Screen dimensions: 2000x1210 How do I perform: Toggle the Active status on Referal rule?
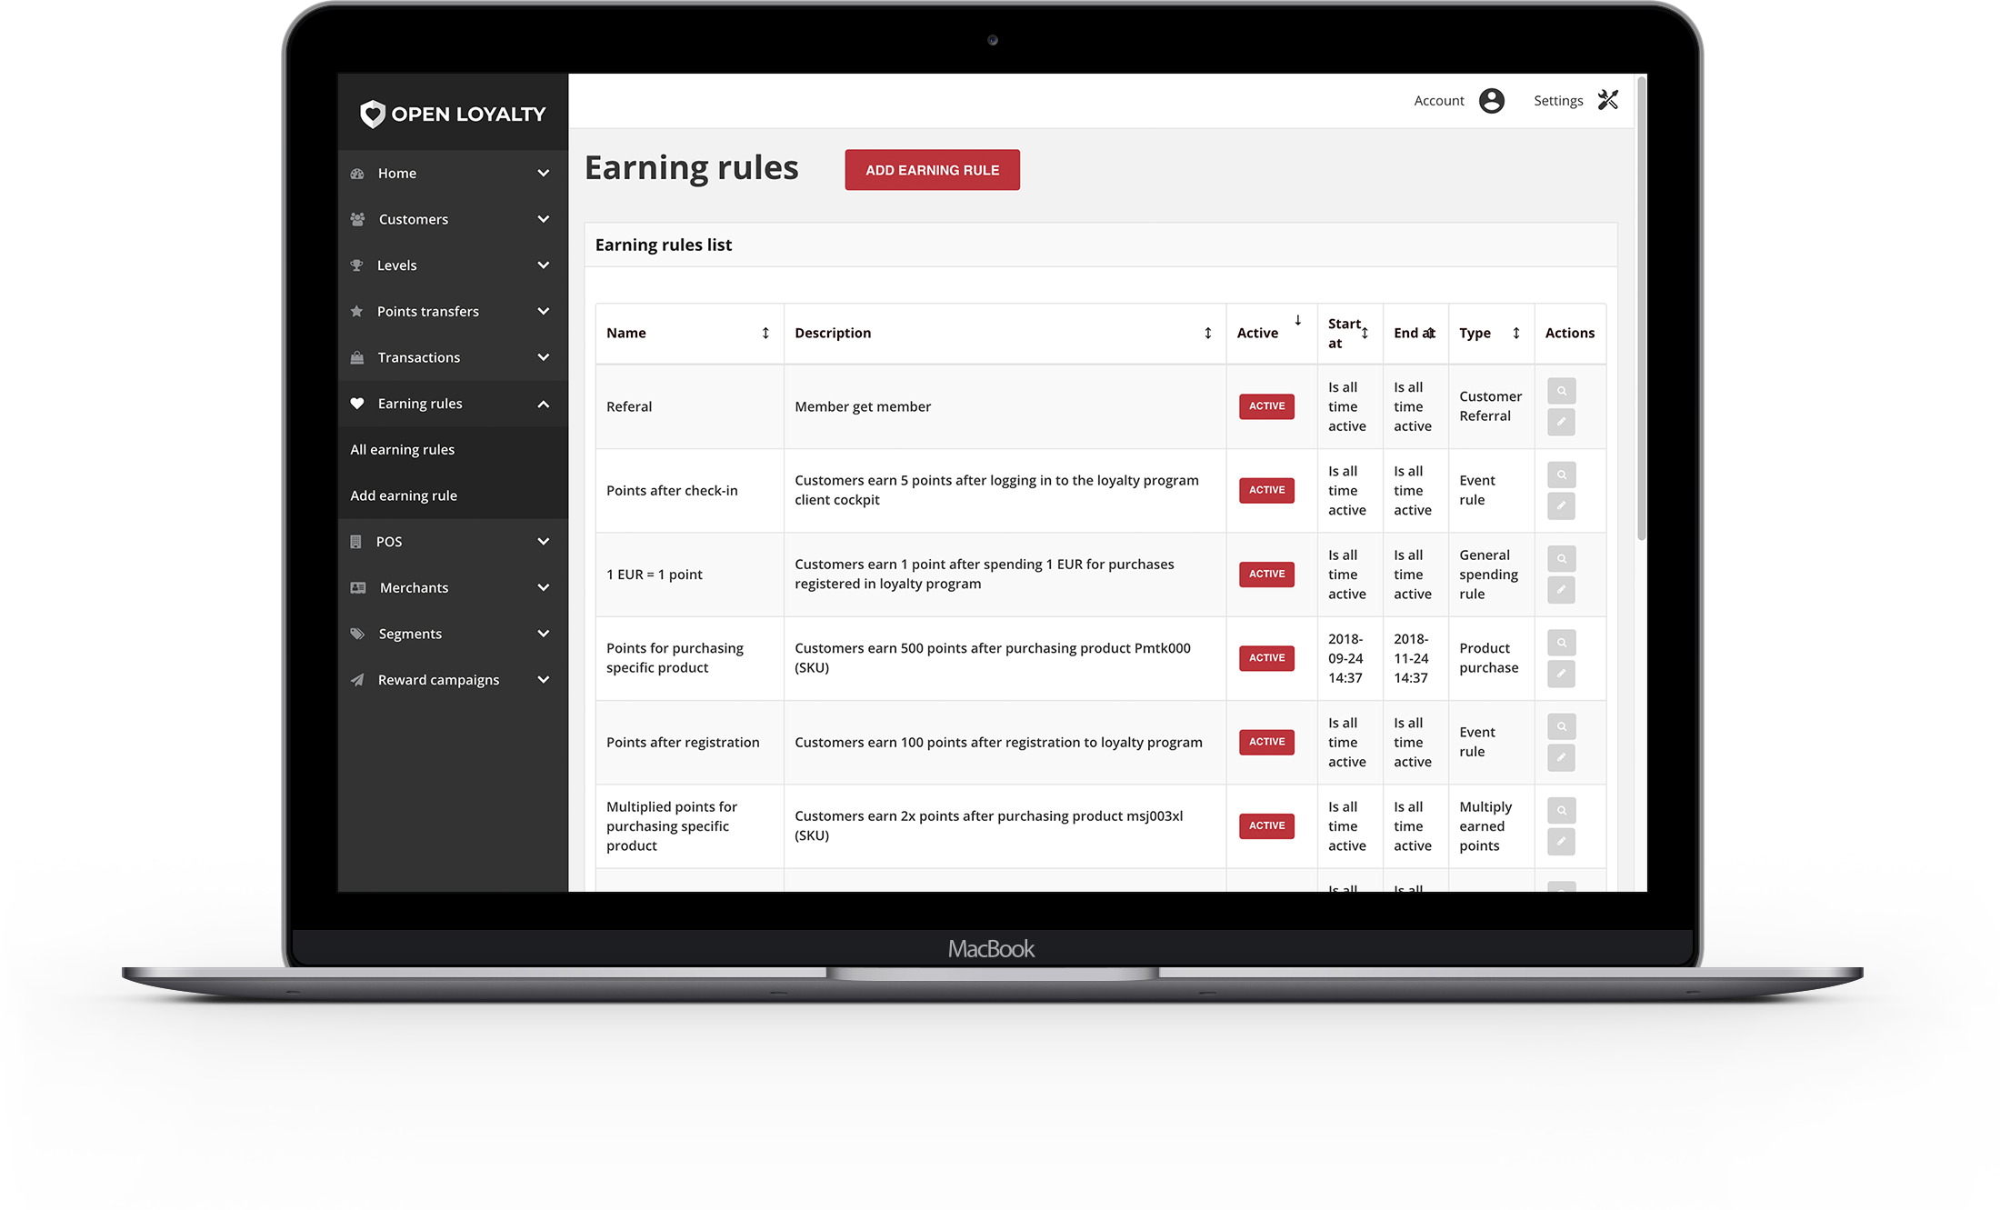tap(1265, 405)
